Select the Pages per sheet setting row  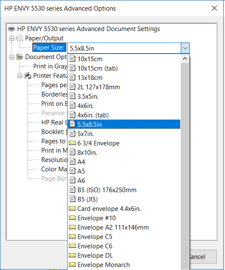(54, 85)
